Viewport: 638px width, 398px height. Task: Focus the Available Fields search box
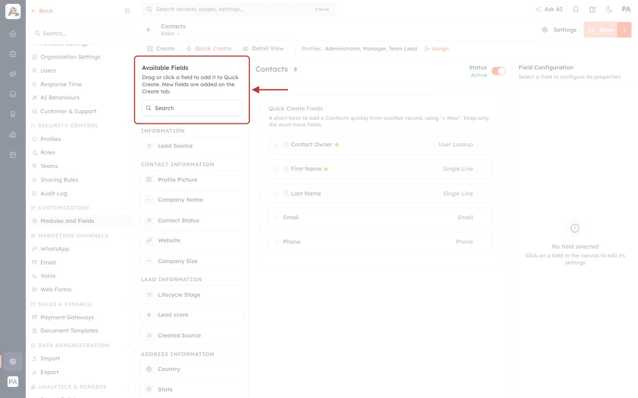click(x=192, y=108)
